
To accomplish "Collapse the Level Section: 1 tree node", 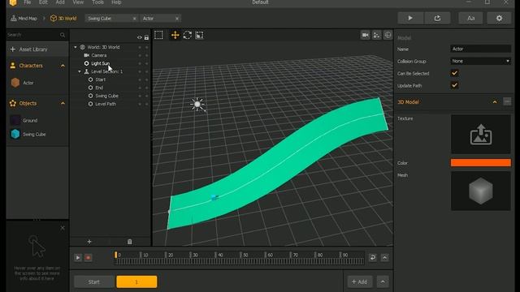I will tap(80, 71).
